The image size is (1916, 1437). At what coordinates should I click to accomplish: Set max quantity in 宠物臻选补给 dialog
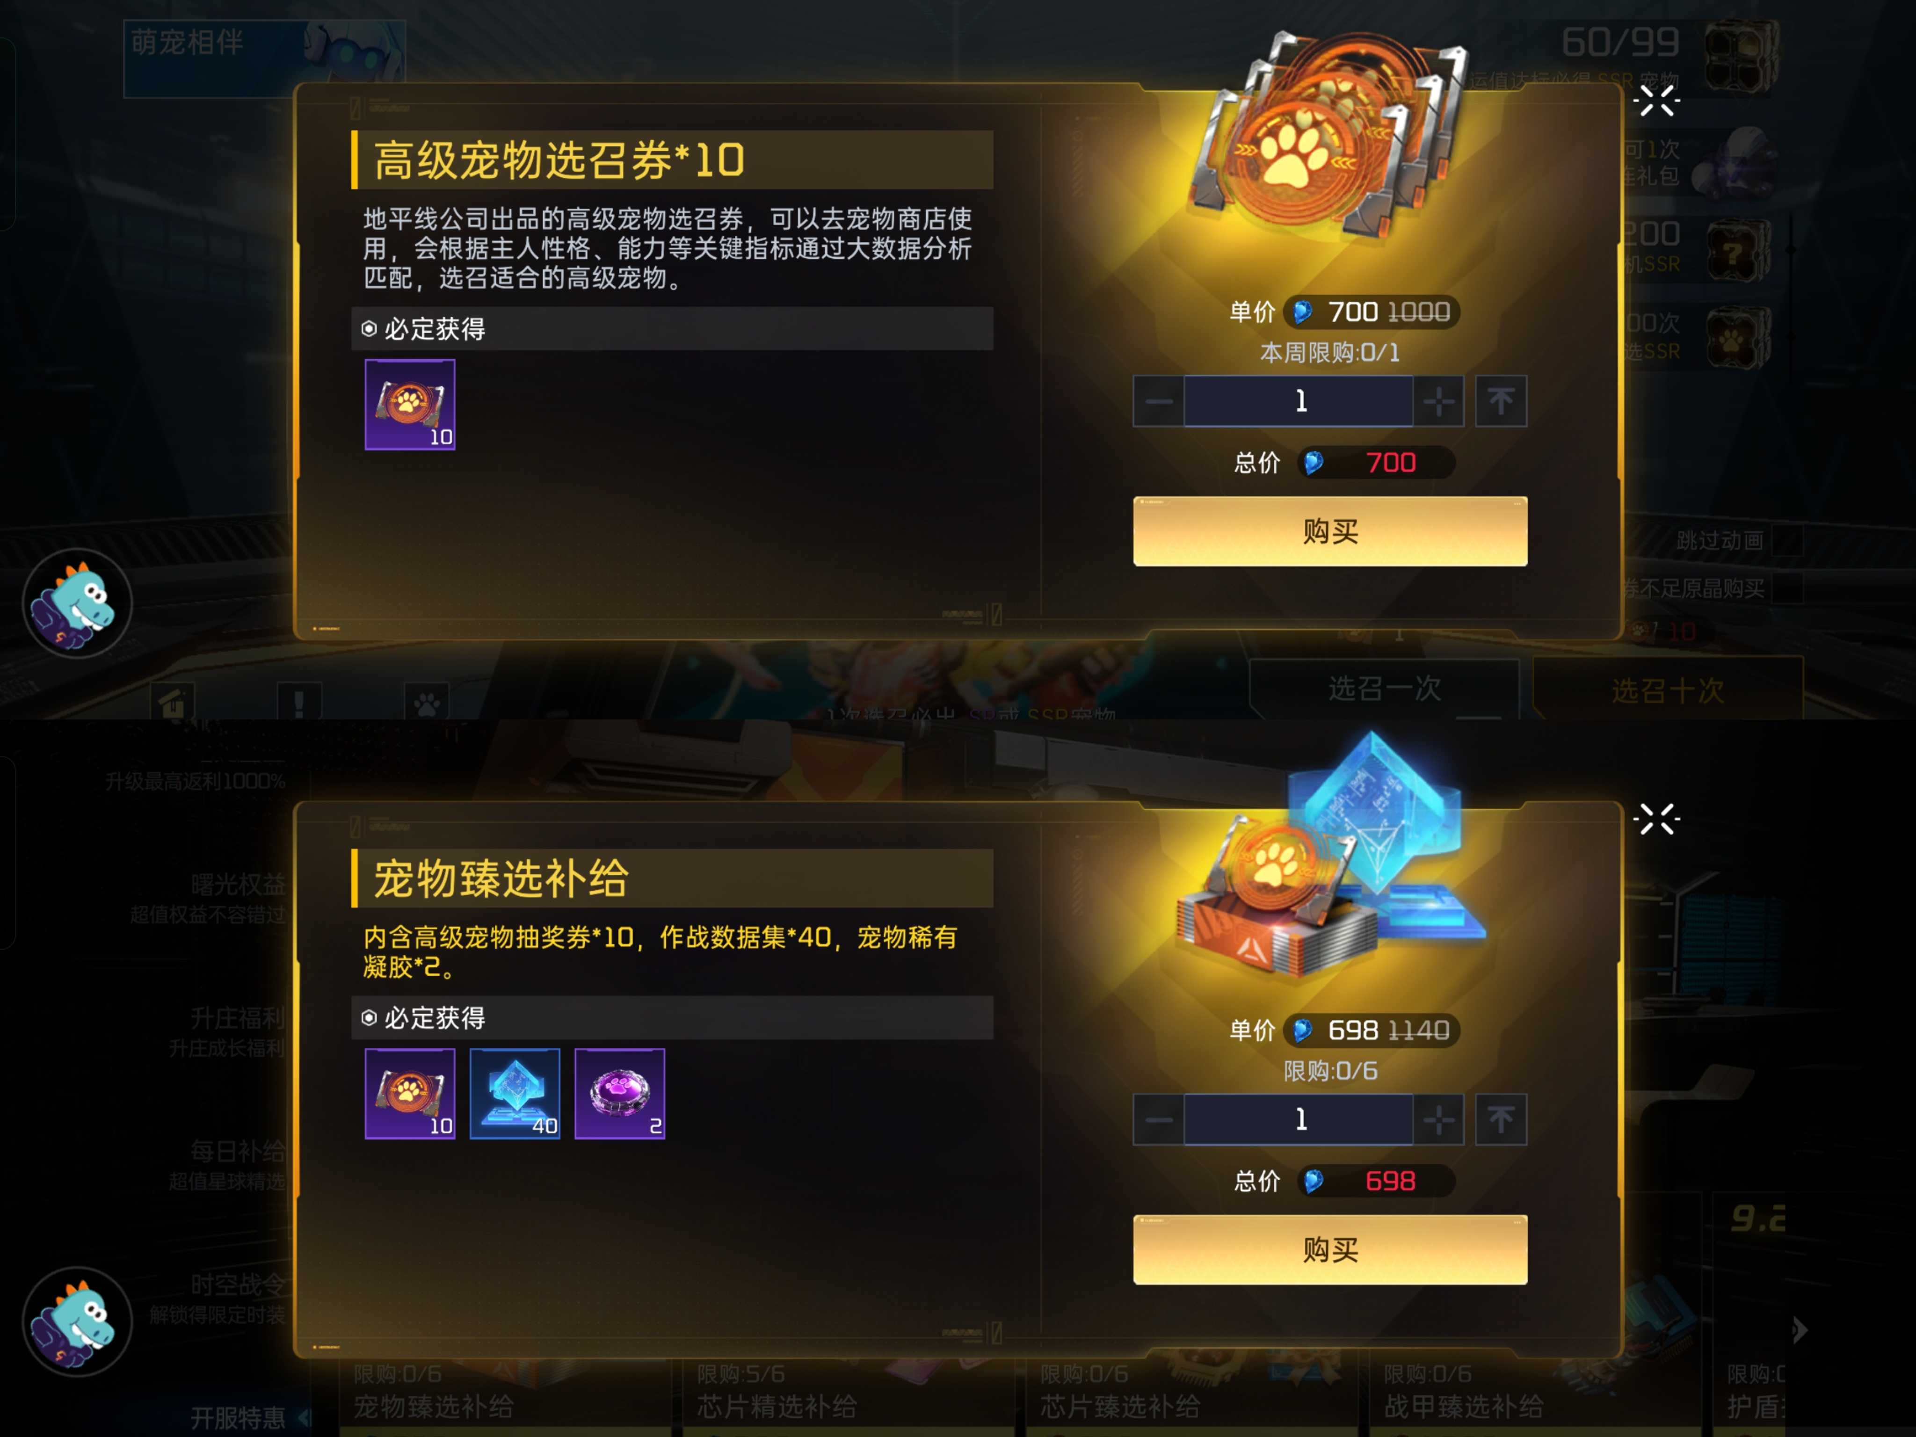tap(1501, 1119)
